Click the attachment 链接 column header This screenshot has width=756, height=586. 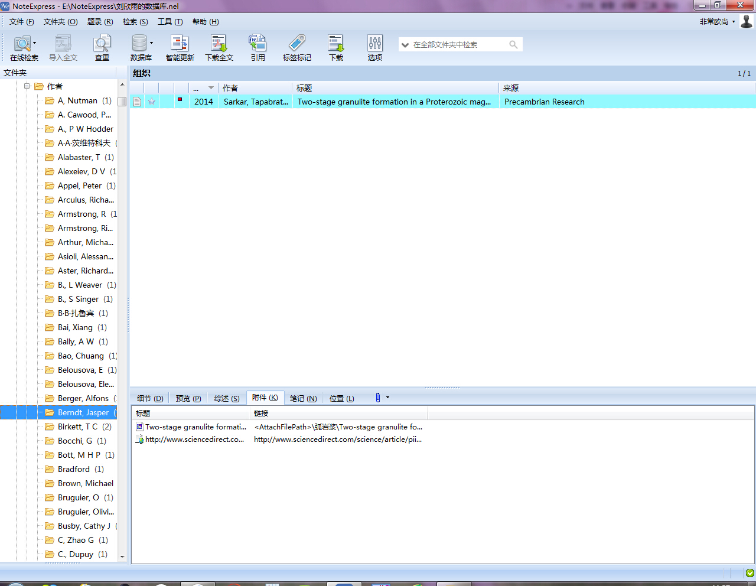[x=338, y=414]
